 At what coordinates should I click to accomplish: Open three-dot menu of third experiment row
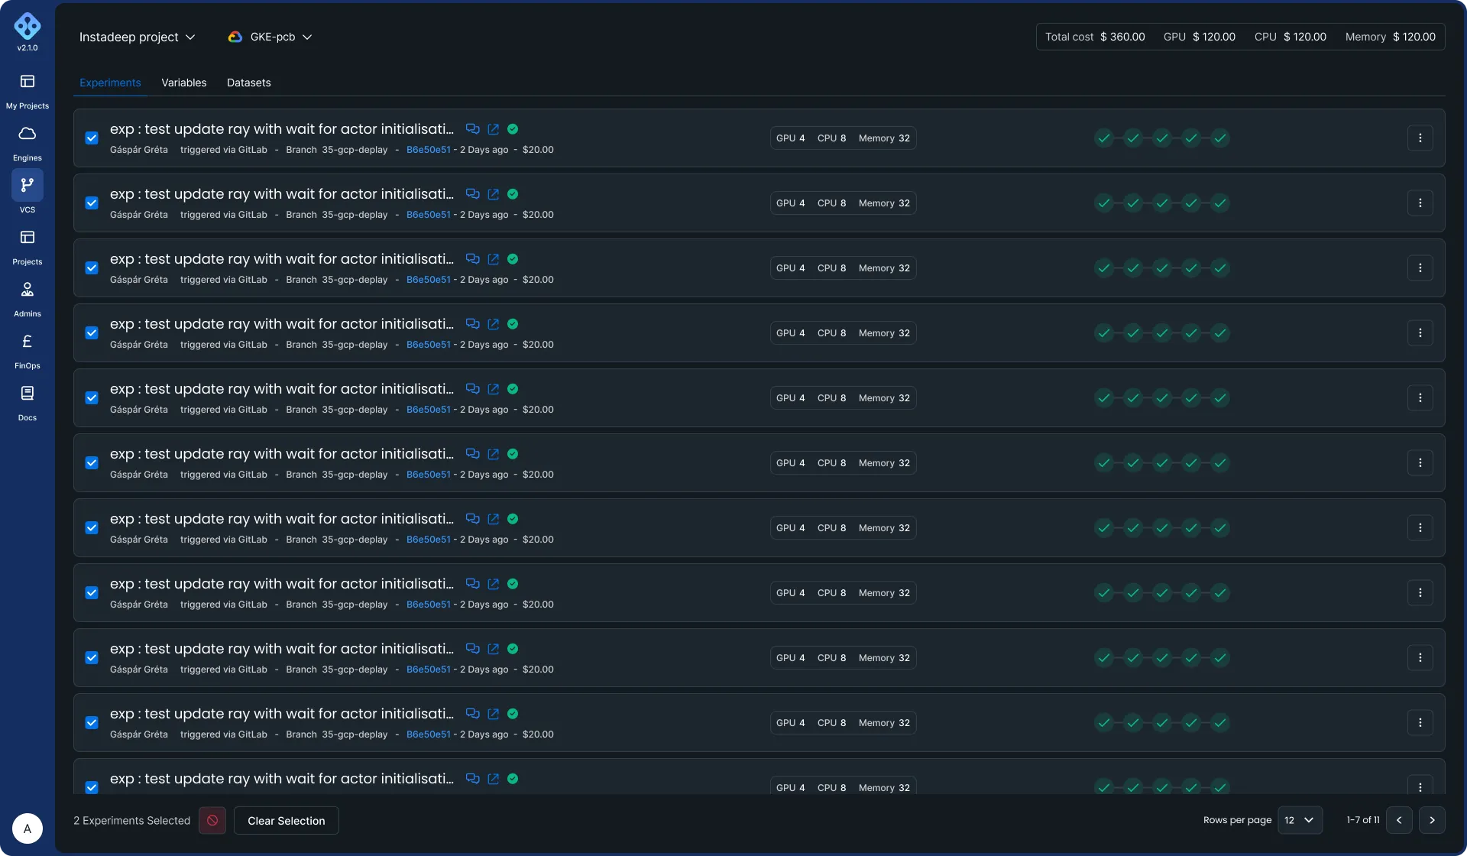[1420, 268]
